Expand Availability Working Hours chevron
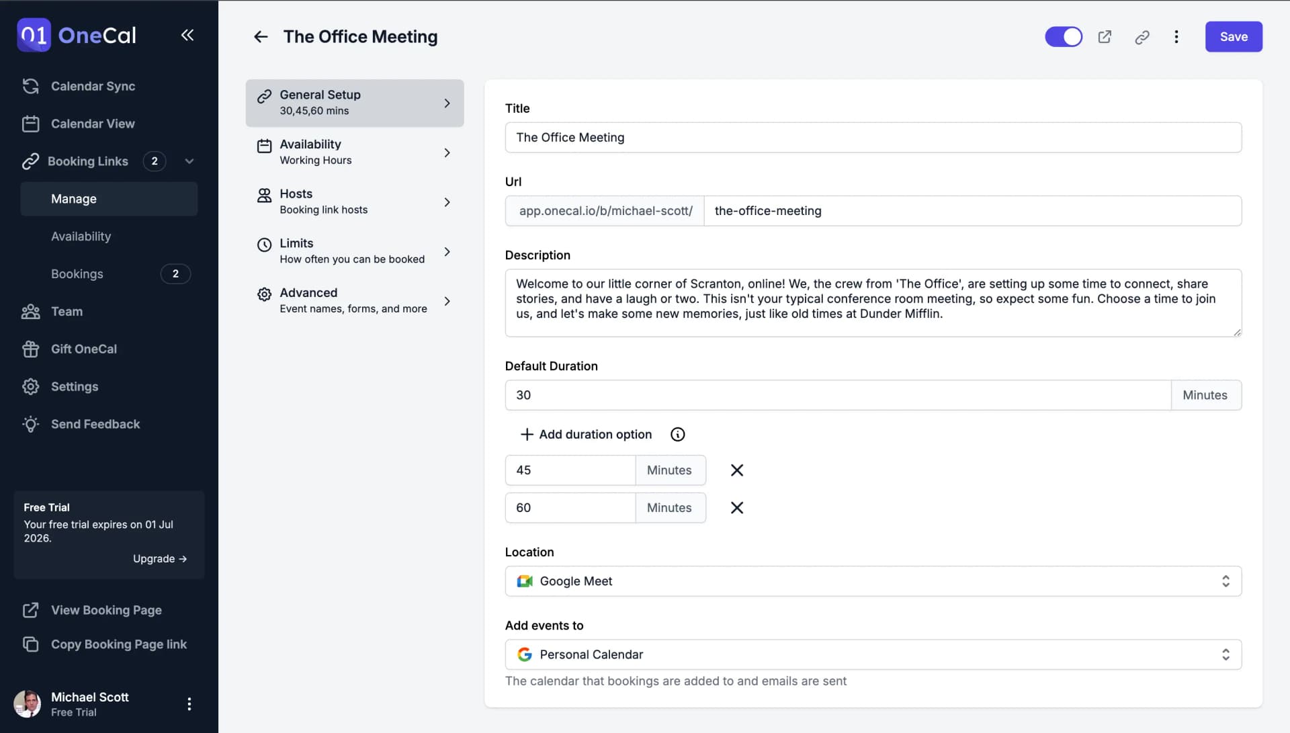 (447, 153)
